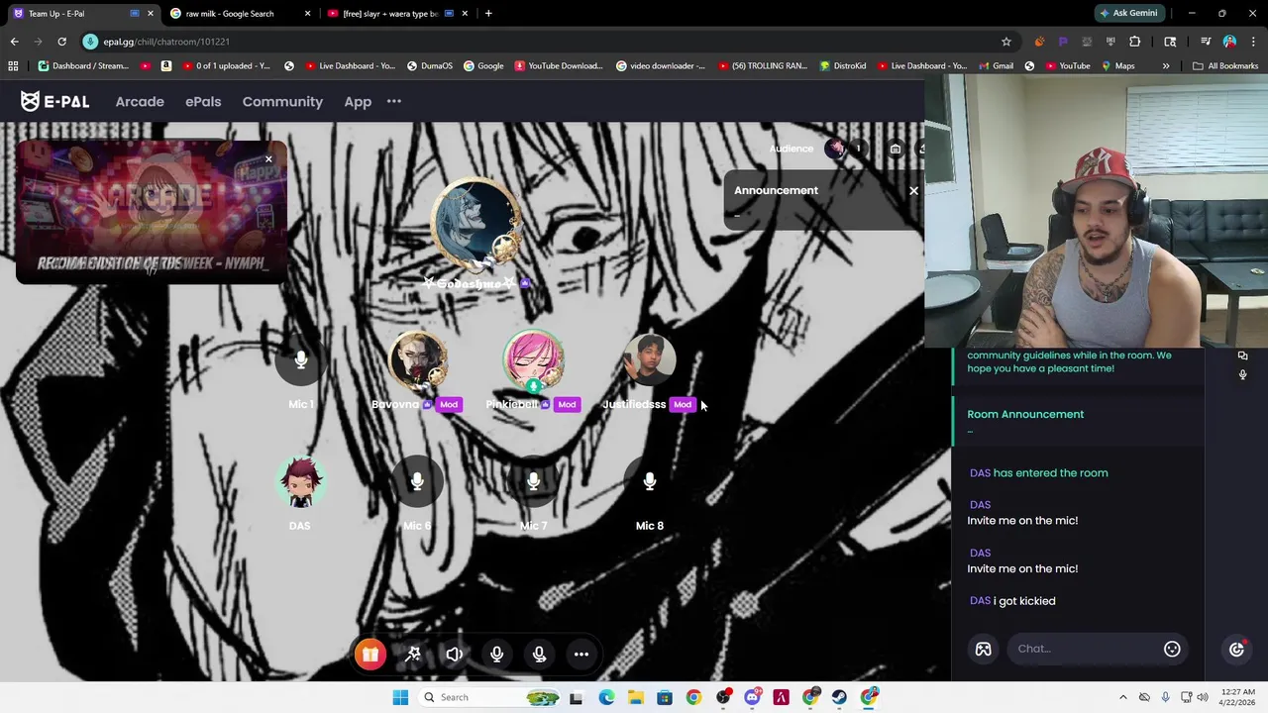The width and height of the screenshot is (1268, 713).
Task: Open the Gmail bookmark
Action: coord(995,66)
